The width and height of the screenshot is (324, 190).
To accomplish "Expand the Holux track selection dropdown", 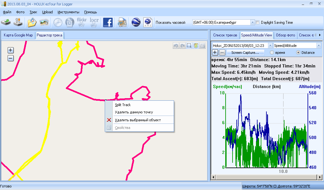I will [x=270, y=46].
